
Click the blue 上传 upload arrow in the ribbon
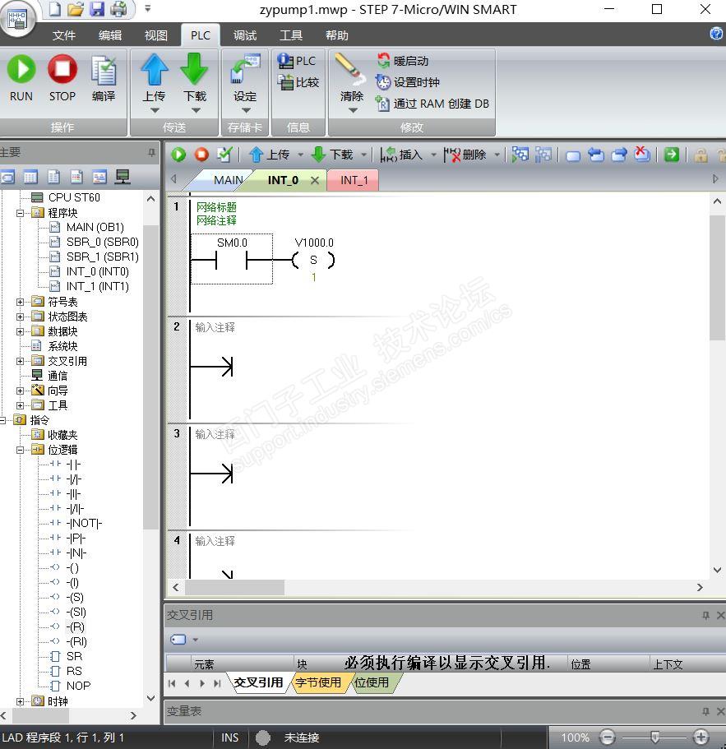(155, 70)
